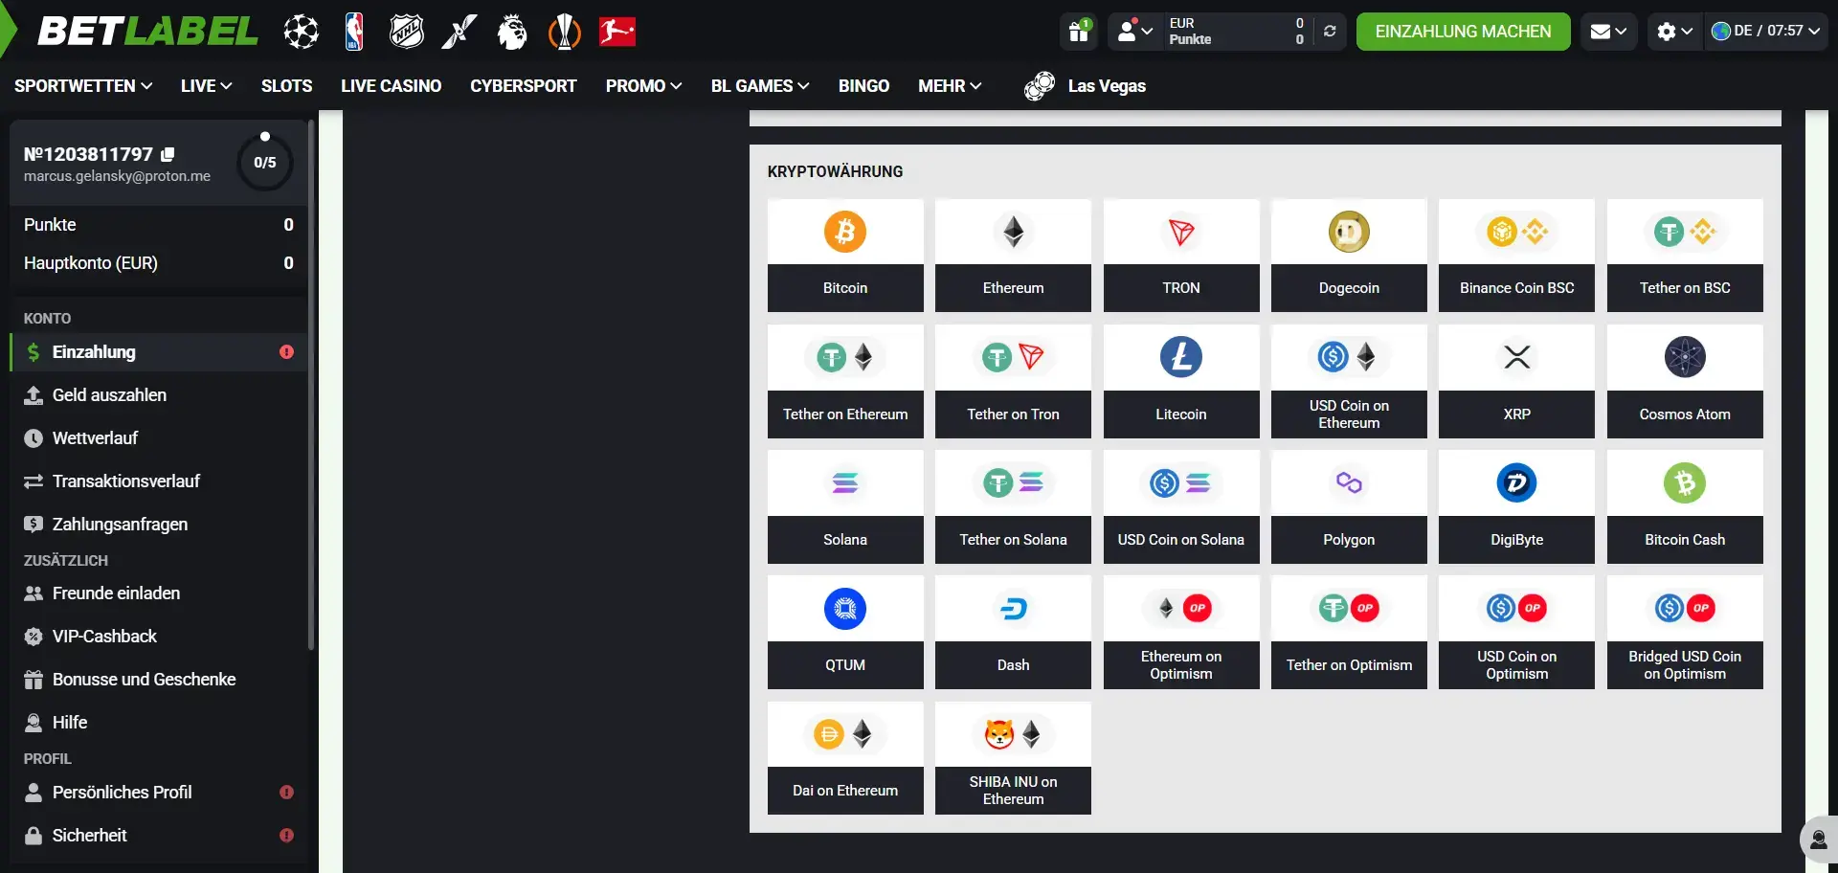This screenshot has height=873, width=1838.
Task: Go to the Bingo section
Action: pyautogui.click(x=863, y=86)
